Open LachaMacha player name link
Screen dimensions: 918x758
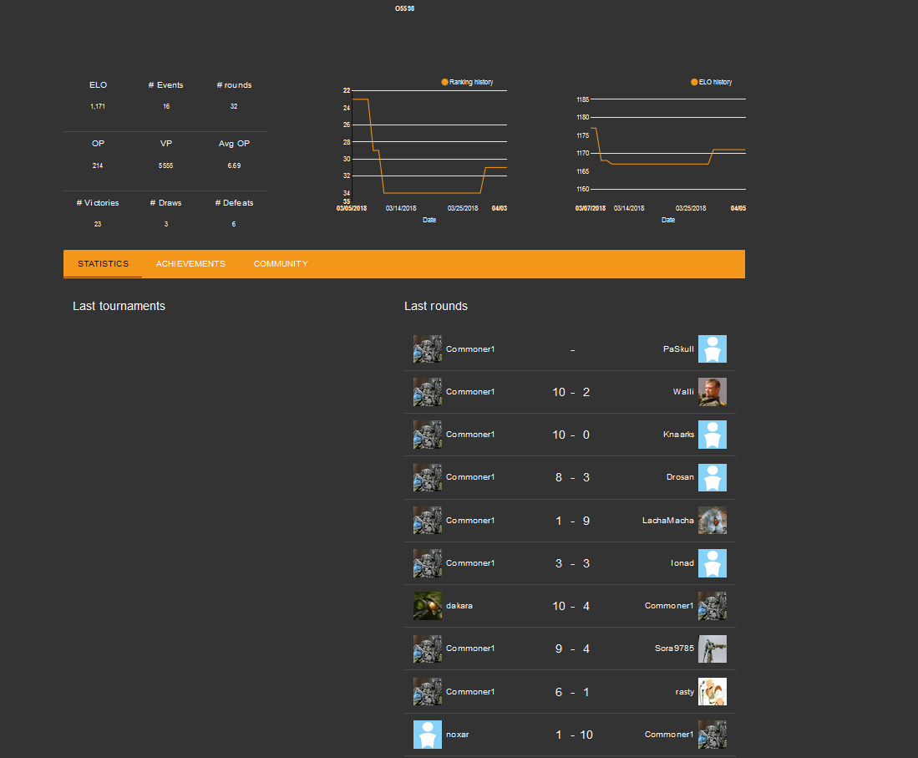tap(668, 520)
